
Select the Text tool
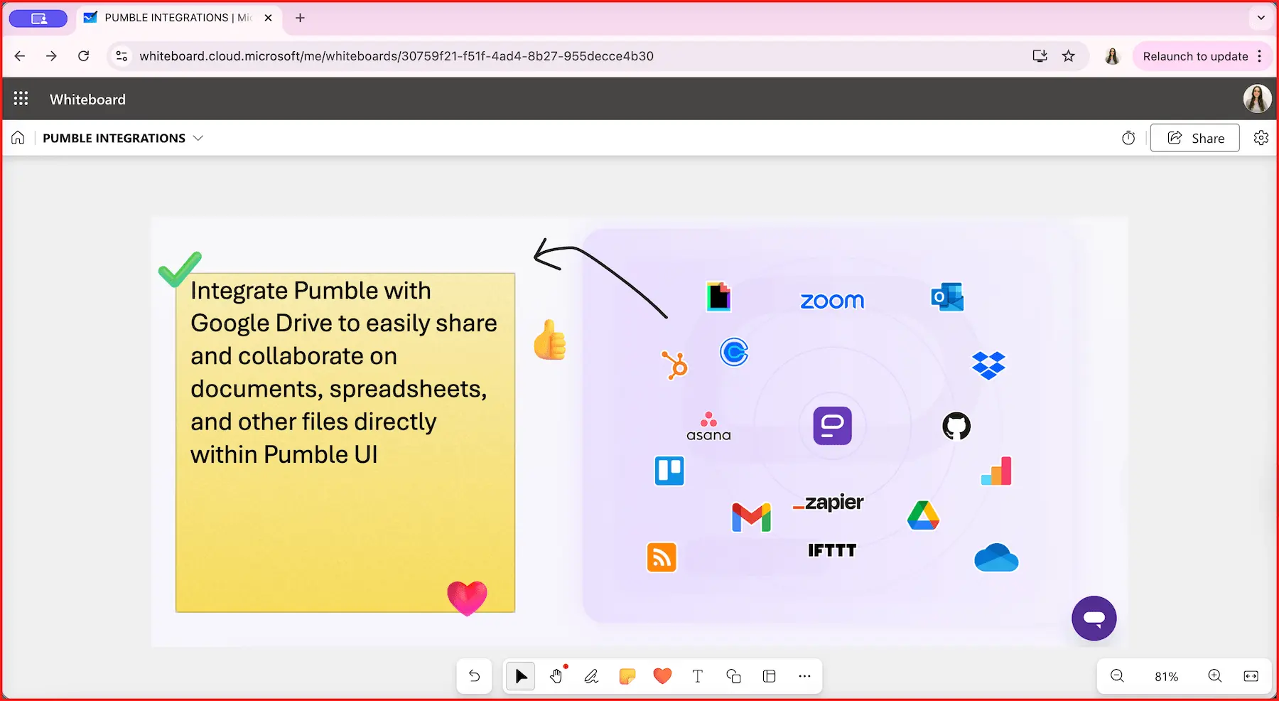698,676
